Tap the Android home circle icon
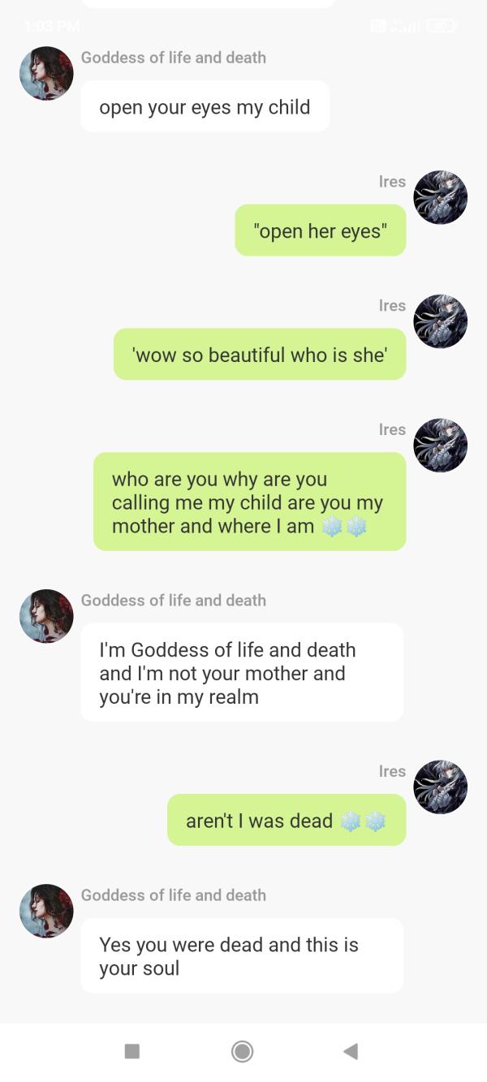 click(242, 1051)
